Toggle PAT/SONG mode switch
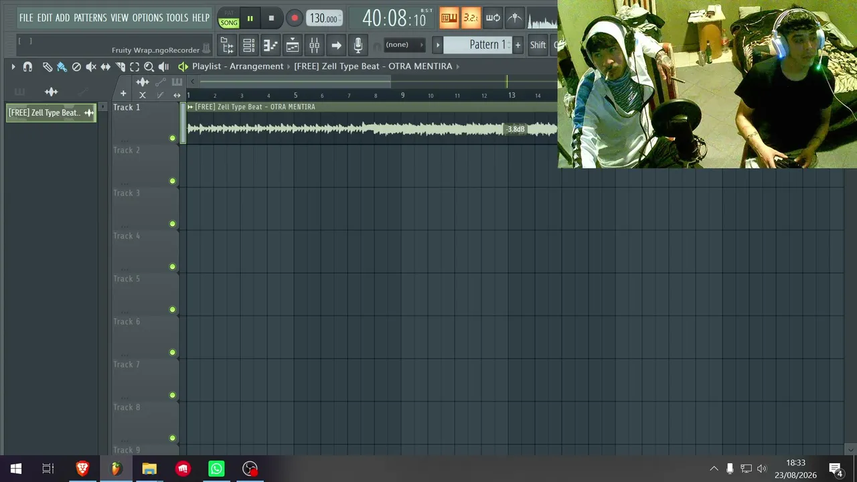Image resolution: width=857 pixels, height=482 pixels. click(x=229, y=19)
